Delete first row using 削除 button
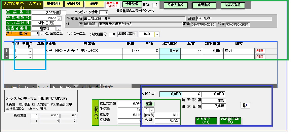The width and height of the screenshot is (291, 134). (x=260, y=51)
